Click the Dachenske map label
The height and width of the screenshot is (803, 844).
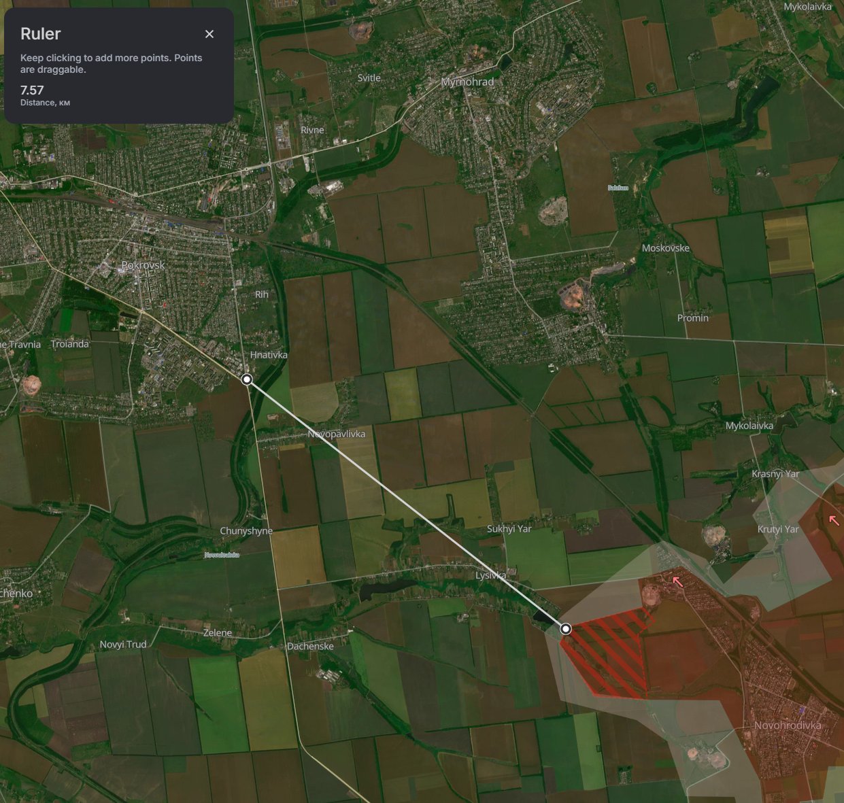pos(310,646)
